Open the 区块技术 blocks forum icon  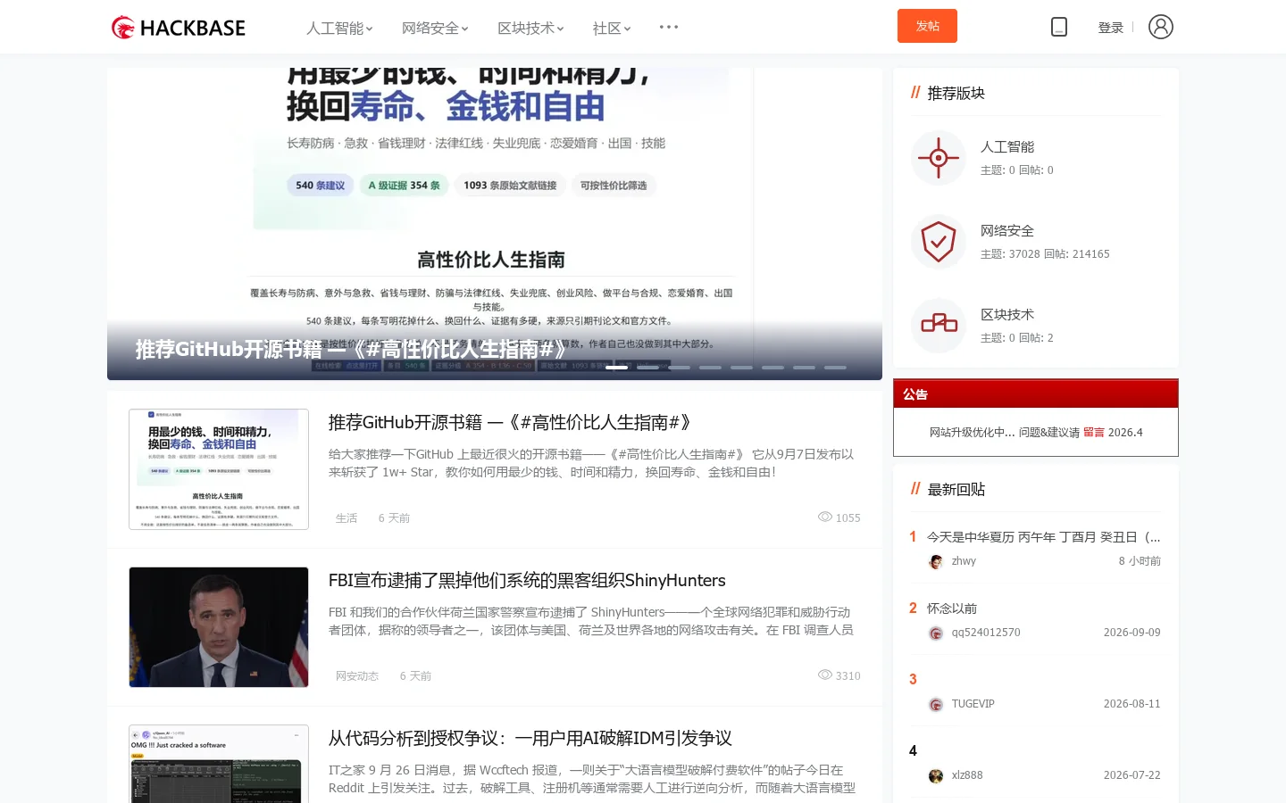(x=939, y=326)
